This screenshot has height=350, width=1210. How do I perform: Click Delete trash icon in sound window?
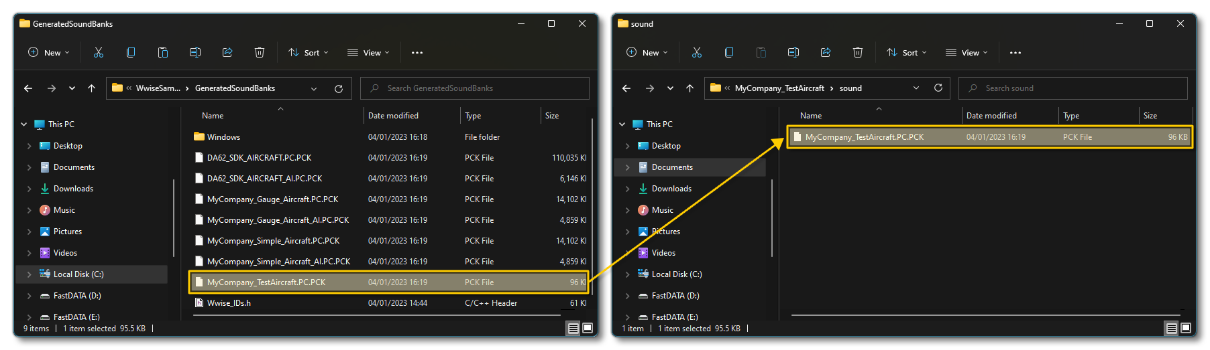coord(857,52)
